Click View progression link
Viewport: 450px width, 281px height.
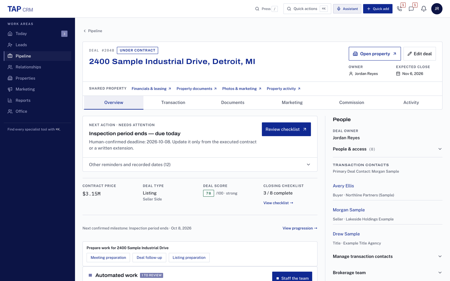click(300, 228)
